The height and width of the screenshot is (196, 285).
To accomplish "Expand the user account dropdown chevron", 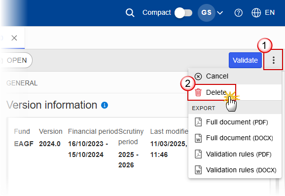I will [220, 13].
